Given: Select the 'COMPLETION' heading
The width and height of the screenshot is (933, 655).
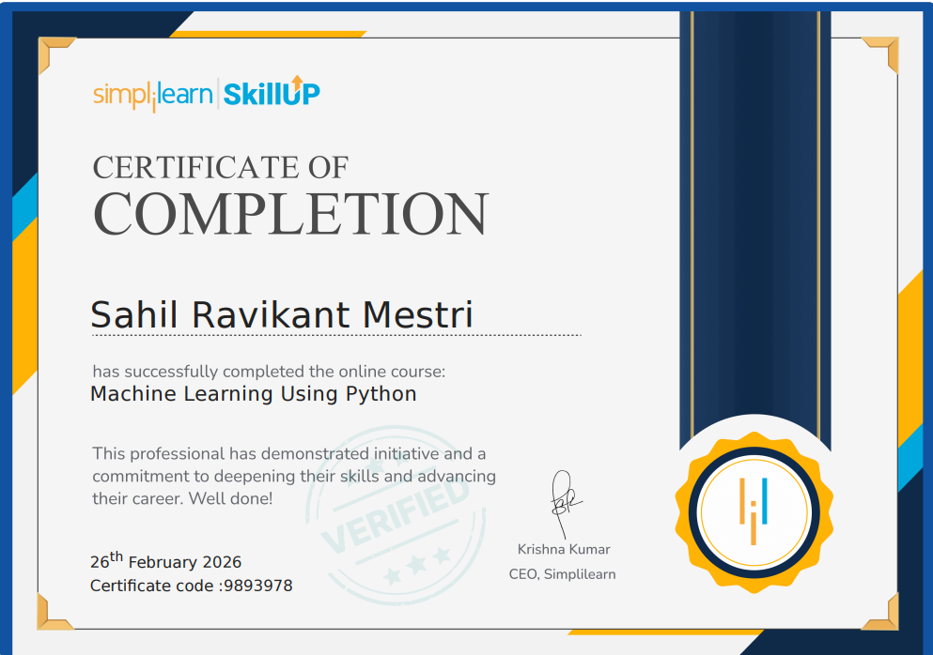Looking at the screenshot, I should click(x=290, y=214).
